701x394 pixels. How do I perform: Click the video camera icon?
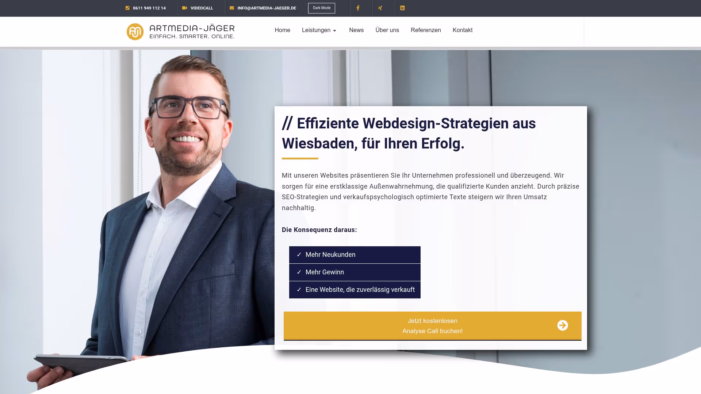(184, 8)
